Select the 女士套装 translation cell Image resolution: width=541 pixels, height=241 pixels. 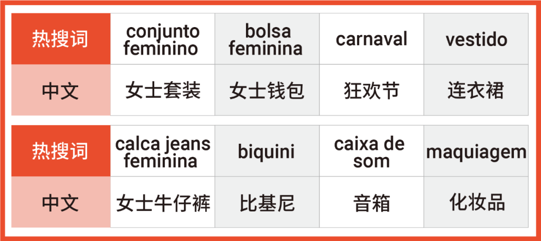(163, 91)
